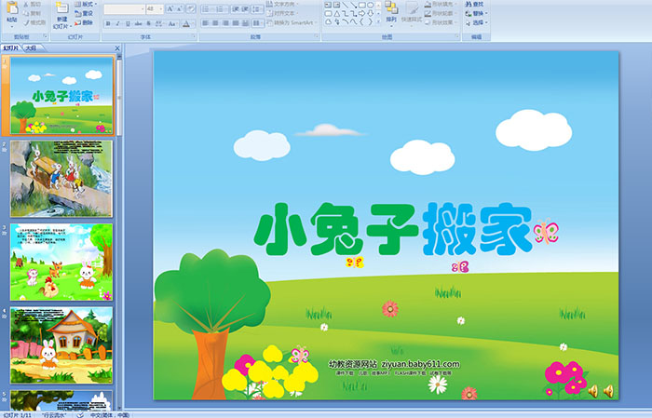
Task: Click the Find (查找) icon
Action: coord(477,4)
